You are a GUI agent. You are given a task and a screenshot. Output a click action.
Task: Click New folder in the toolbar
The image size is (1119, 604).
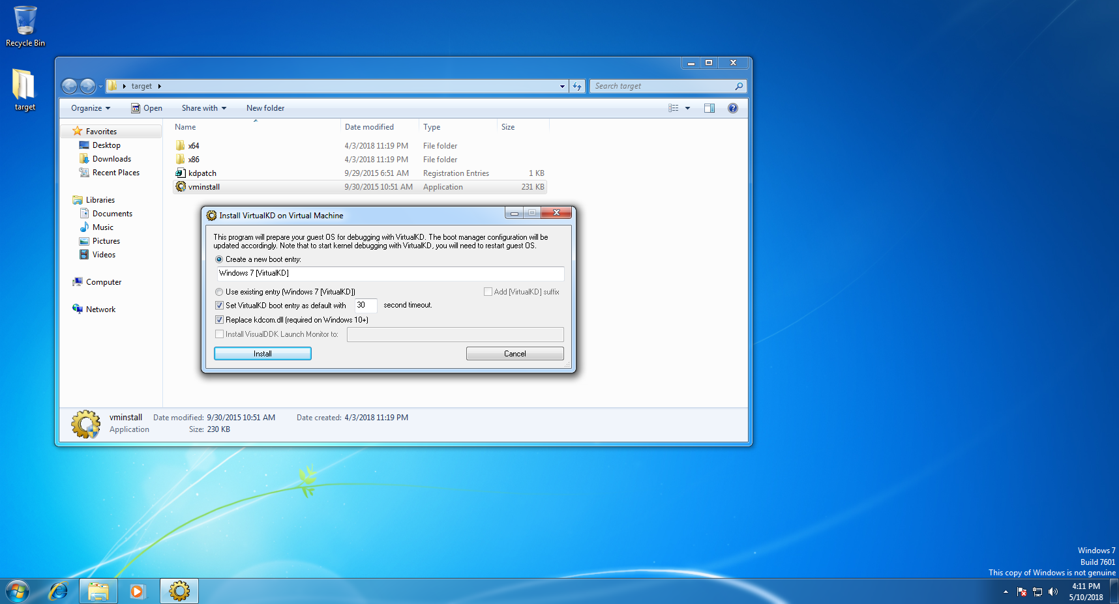(x=265, y=108)
